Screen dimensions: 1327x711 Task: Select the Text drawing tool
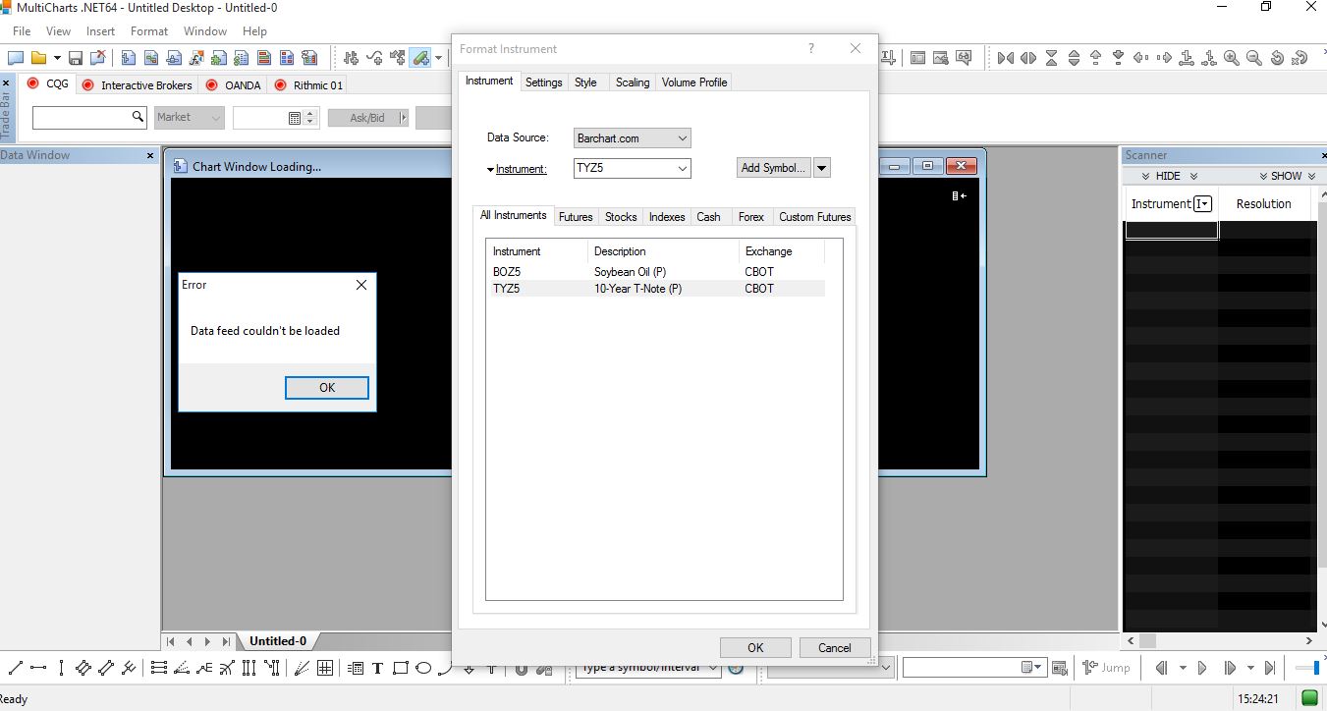click(x=377, y=668)
